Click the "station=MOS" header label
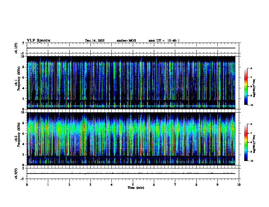The height and width of the screenshot is (207, 269). coord(126,41)
